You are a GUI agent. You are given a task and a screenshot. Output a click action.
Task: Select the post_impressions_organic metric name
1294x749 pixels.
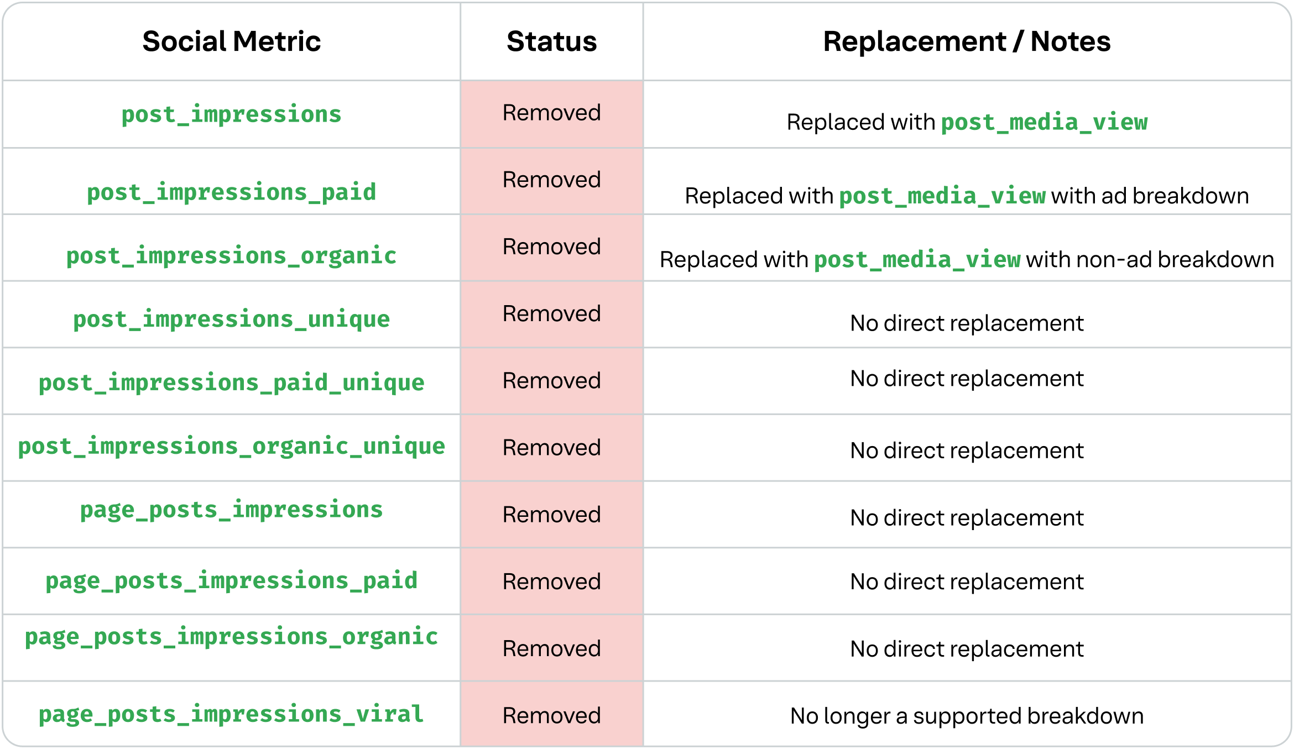tap(231, 256)
